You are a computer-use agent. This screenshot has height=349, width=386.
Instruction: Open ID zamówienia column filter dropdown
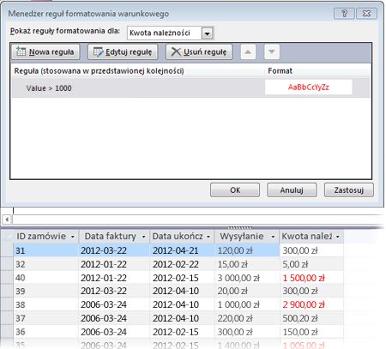tap(73, 237)
